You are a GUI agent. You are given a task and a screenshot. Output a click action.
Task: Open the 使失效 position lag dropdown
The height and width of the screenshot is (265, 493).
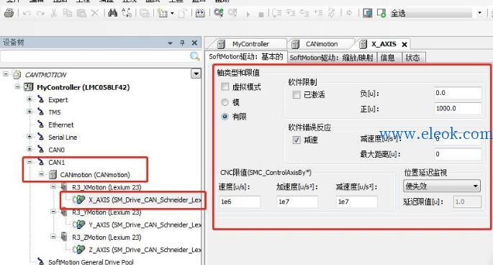click(x=441, y=186)
